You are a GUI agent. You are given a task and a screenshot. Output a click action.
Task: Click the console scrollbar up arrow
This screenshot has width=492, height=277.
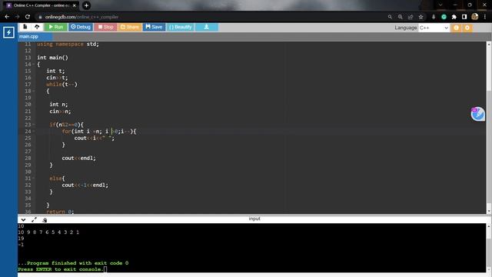coord(489,226)
